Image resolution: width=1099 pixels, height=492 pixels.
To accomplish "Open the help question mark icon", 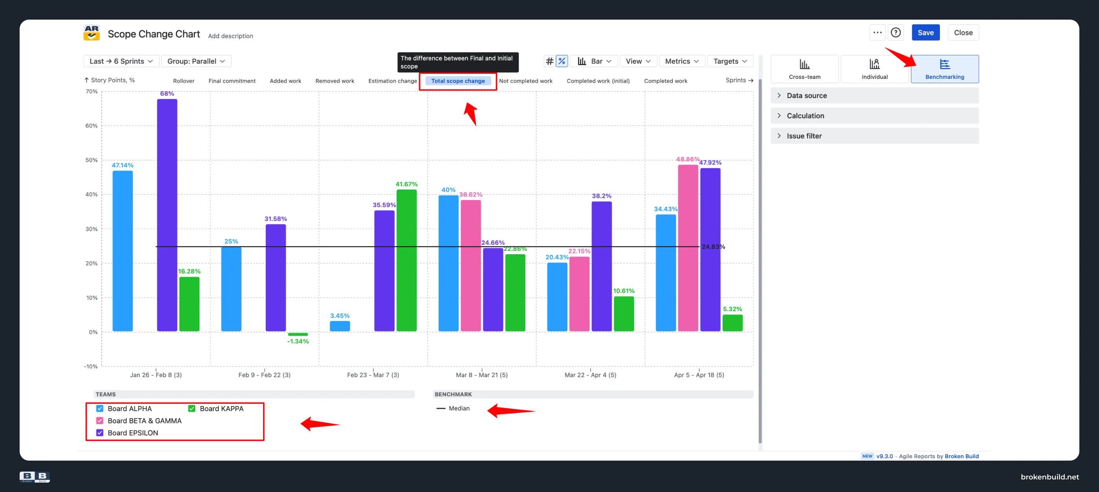I will tap(896, 33).
